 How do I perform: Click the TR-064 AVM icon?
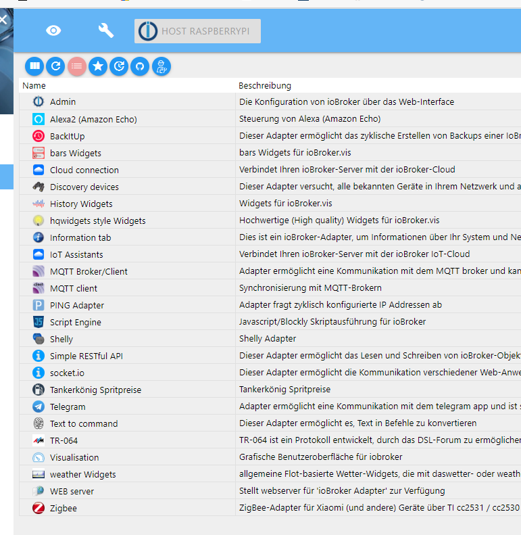point(39,440)
